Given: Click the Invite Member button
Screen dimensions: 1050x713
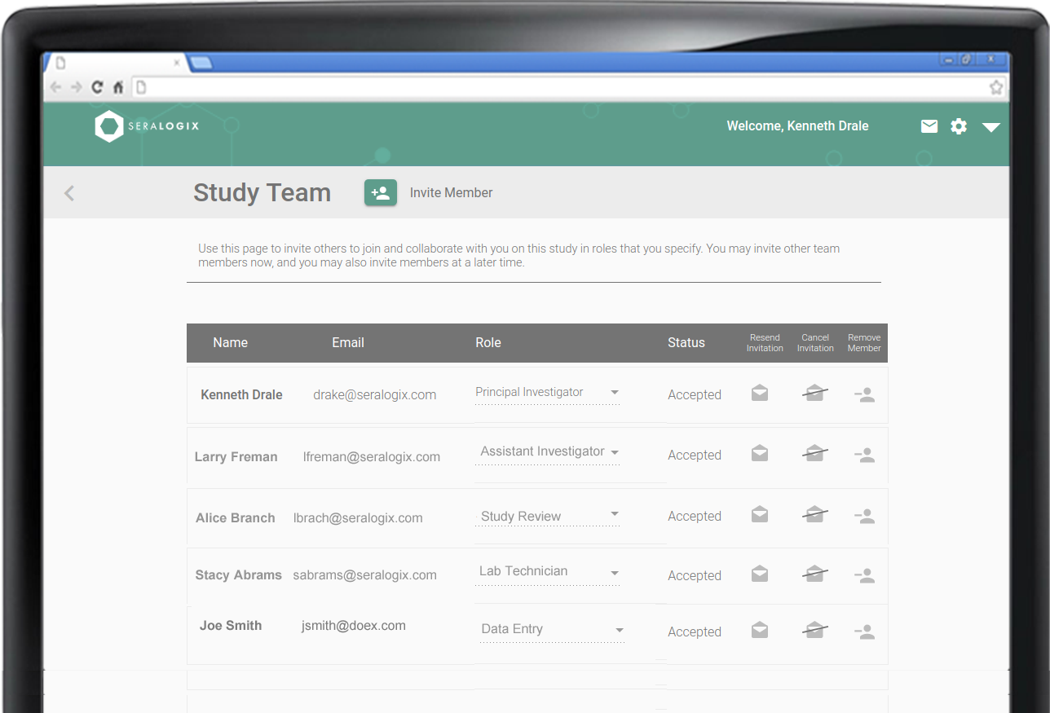Looking at the screenshot, I should pos(451,192).
